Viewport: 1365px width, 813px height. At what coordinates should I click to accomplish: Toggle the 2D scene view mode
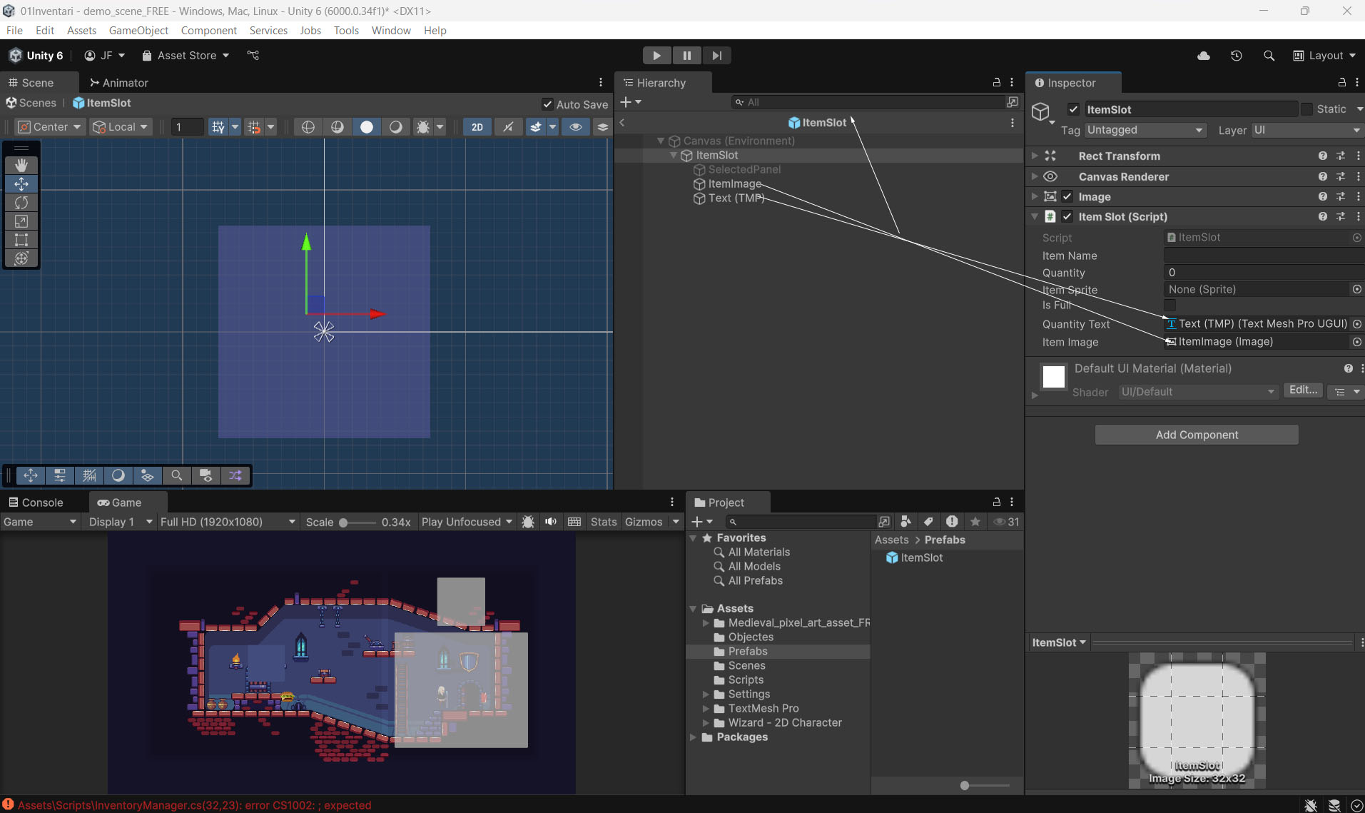pyautogui.click(x=477, y=127)
